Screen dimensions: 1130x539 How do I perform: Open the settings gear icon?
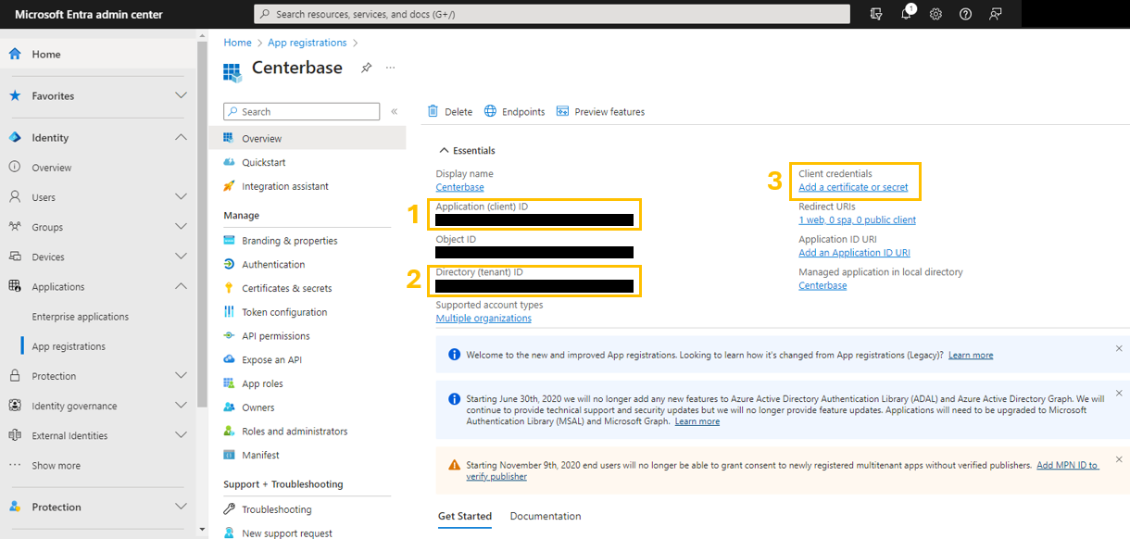[x=936, y=14]
